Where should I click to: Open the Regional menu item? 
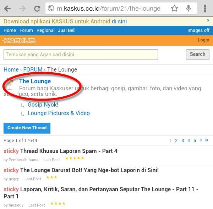point(45,30)
